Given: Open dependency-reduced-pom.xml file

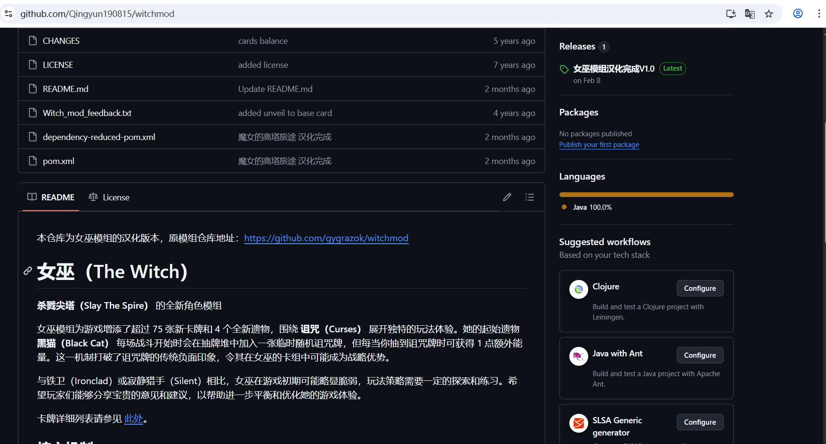Looking at the screenshot, I should click(99, 137).
